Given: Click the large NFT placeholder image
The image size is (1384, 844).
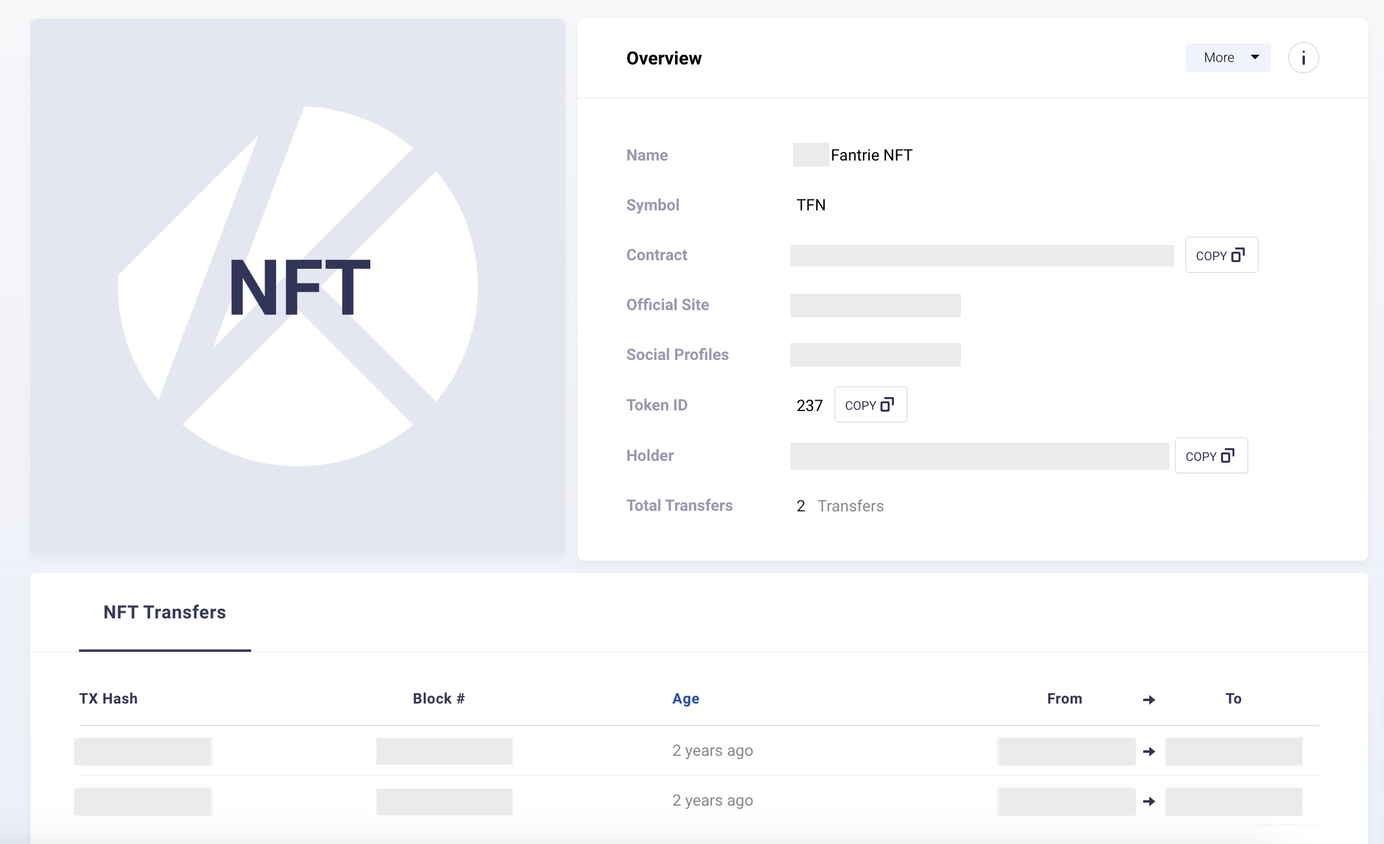Looking at the screenshot, I should pyautogui.click(x=298, y=287).
